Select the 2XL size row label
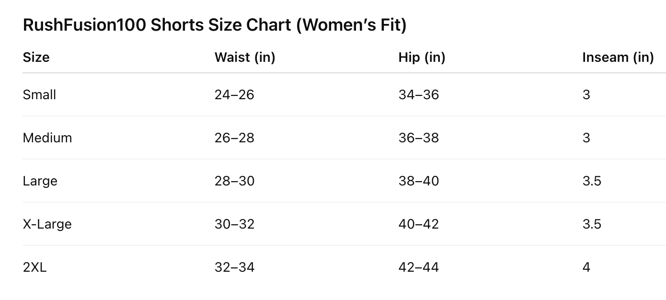This screenshot has width=666, height=300. coord(34,267)
